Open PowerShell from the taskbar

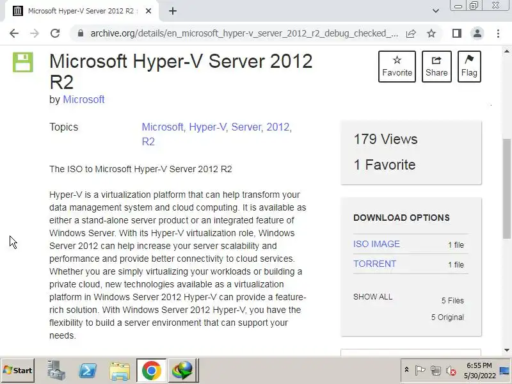point(88,371)
